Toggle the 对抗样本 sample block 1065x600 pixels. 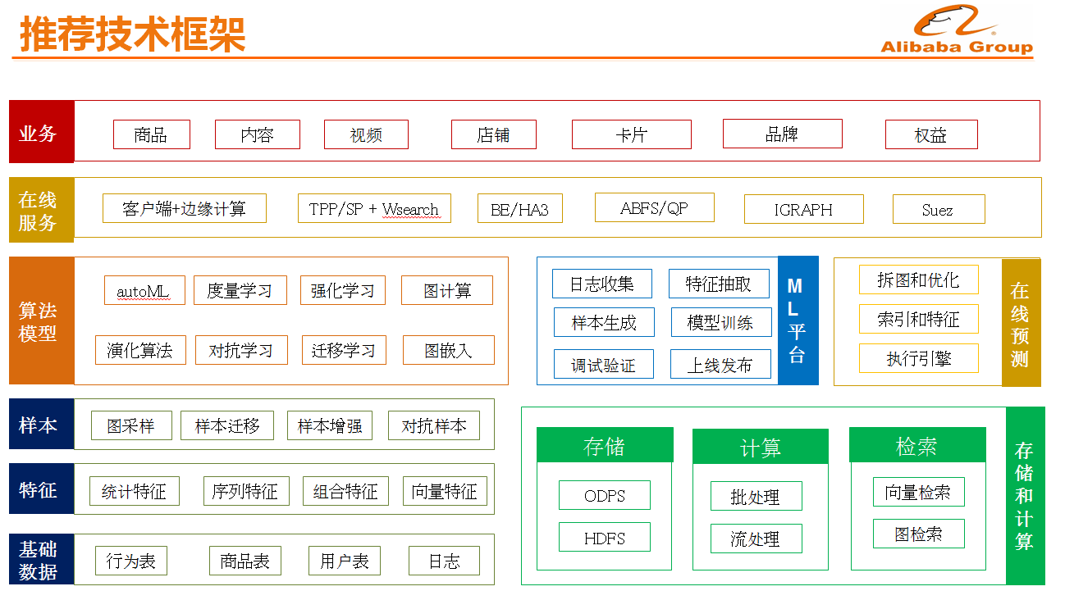click(x=433, y=425)
